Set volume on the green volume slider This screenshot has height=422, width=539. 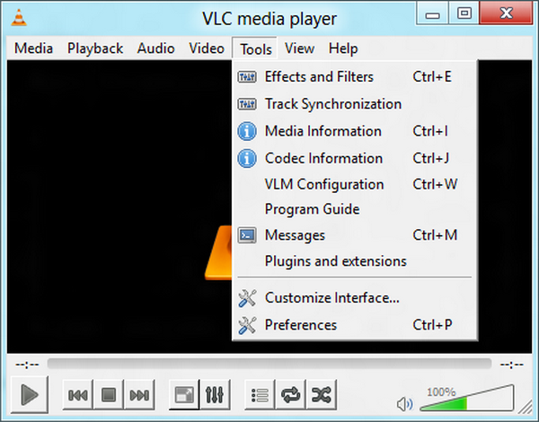tap(467, 398)
